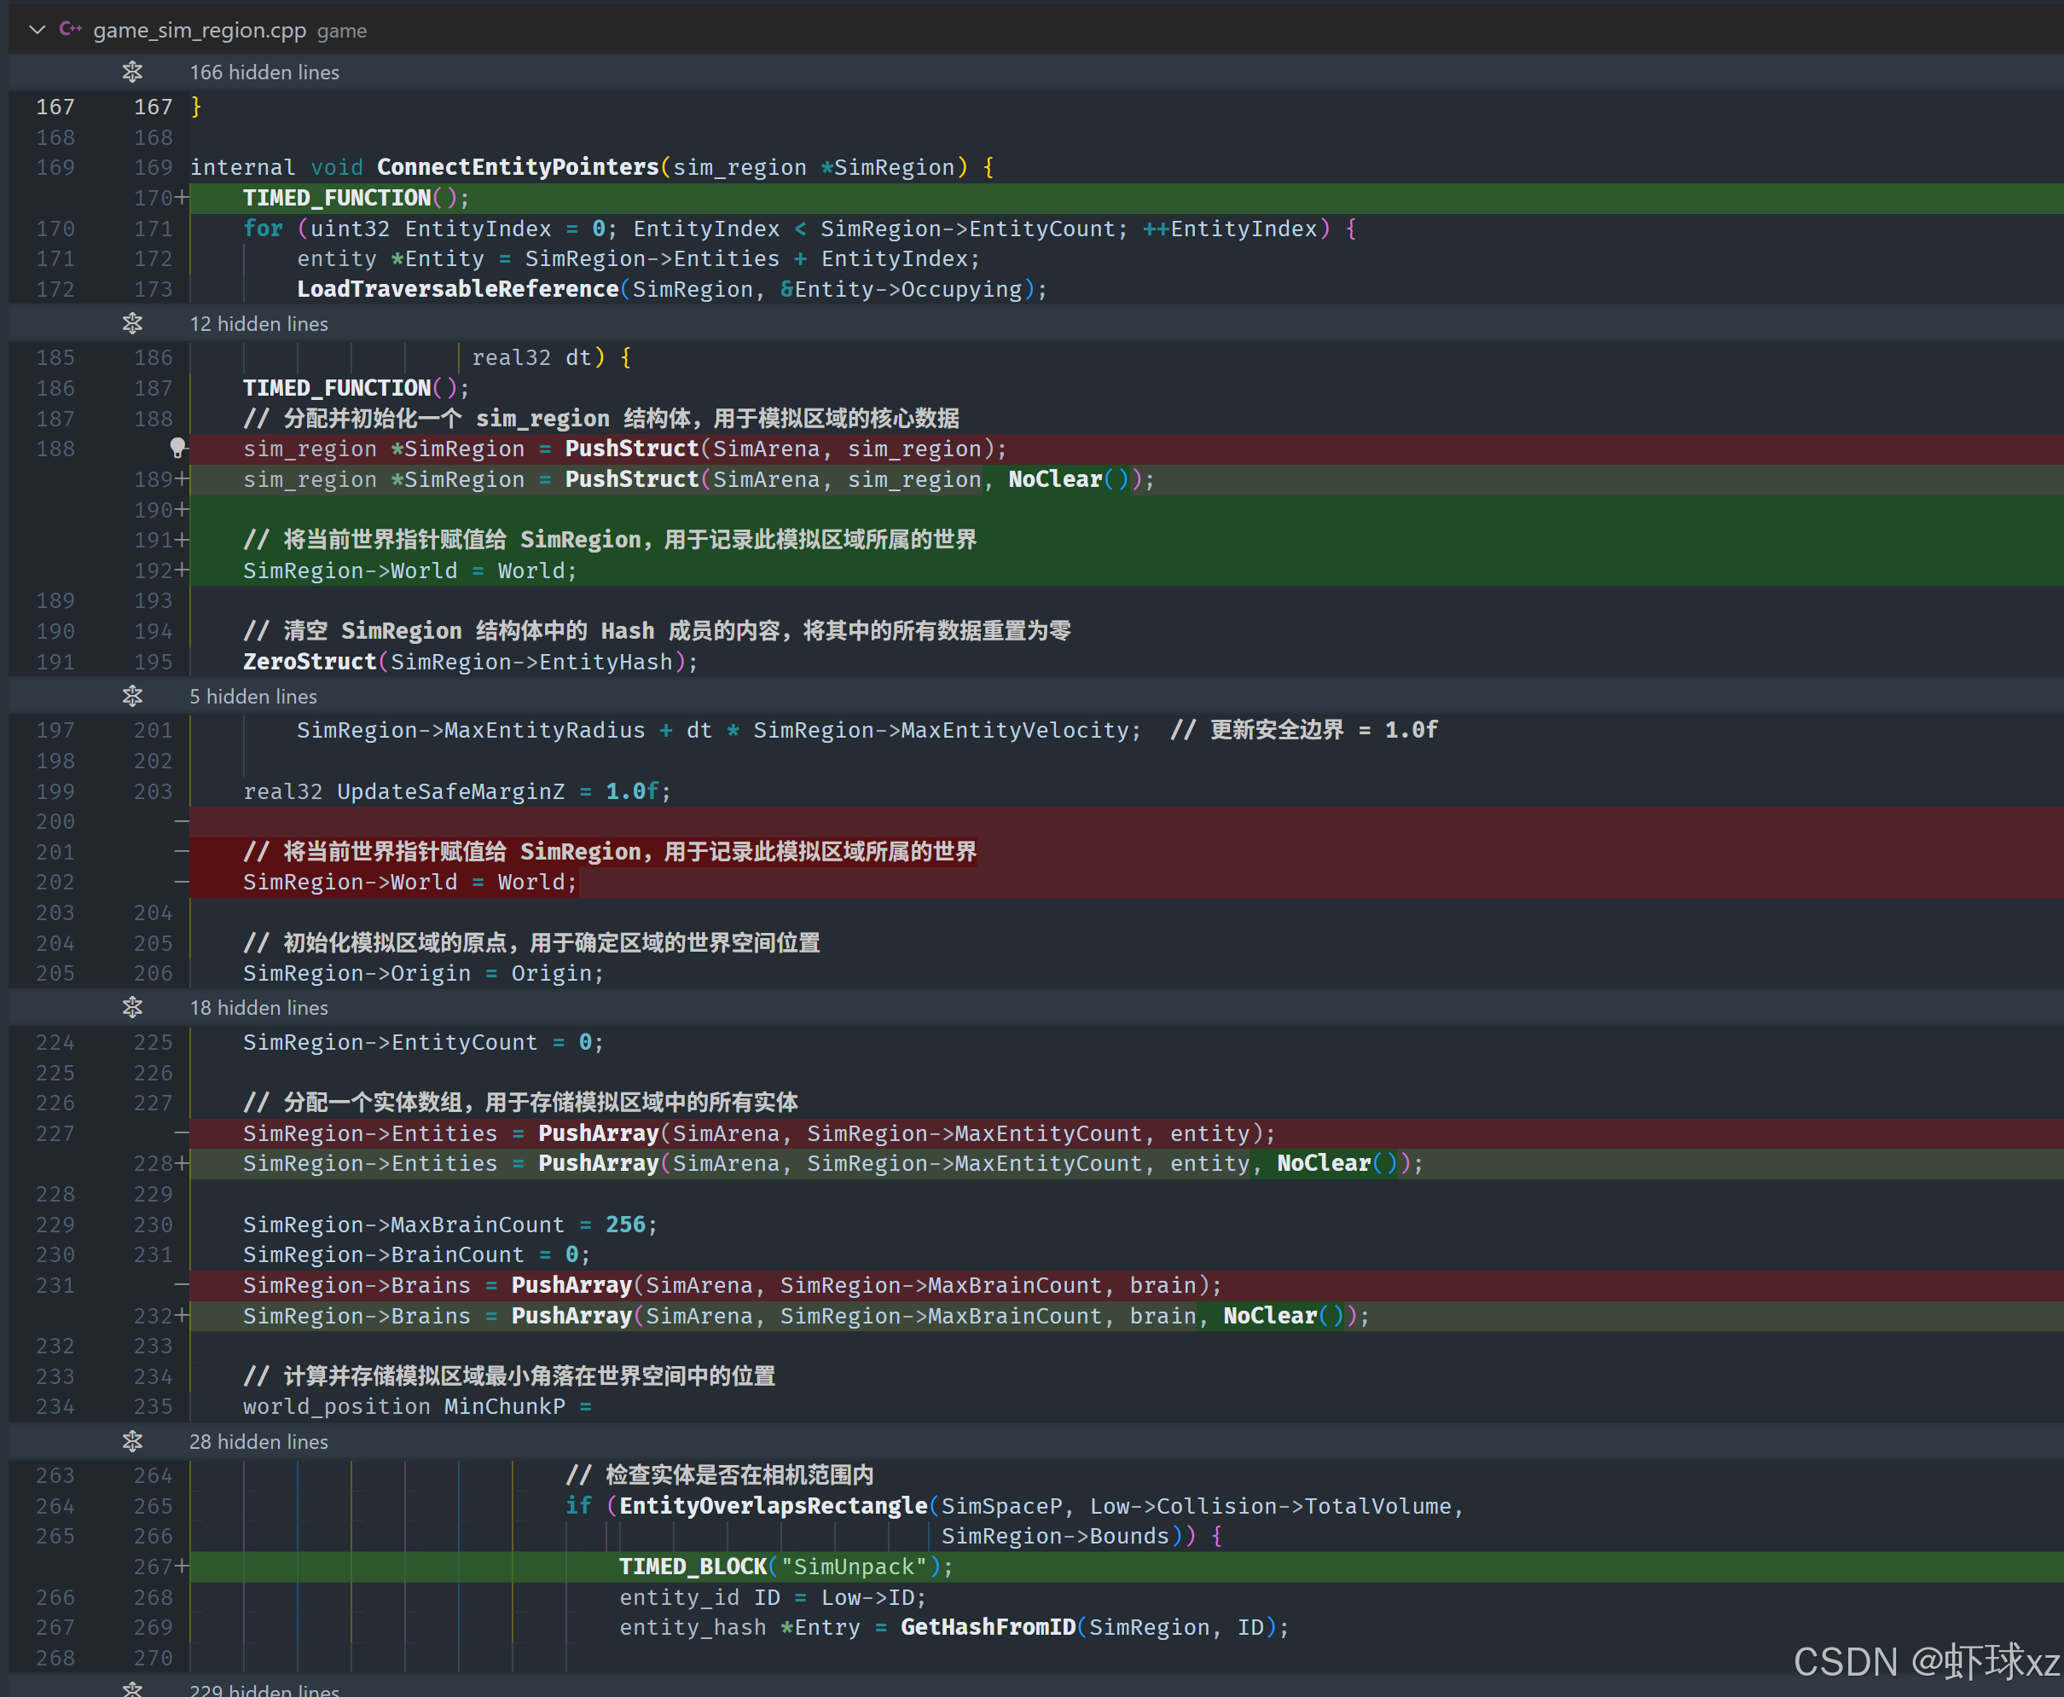Click the 'game' folder path label
This screenshot has height=1697, width=2064.
coord(341,32)
